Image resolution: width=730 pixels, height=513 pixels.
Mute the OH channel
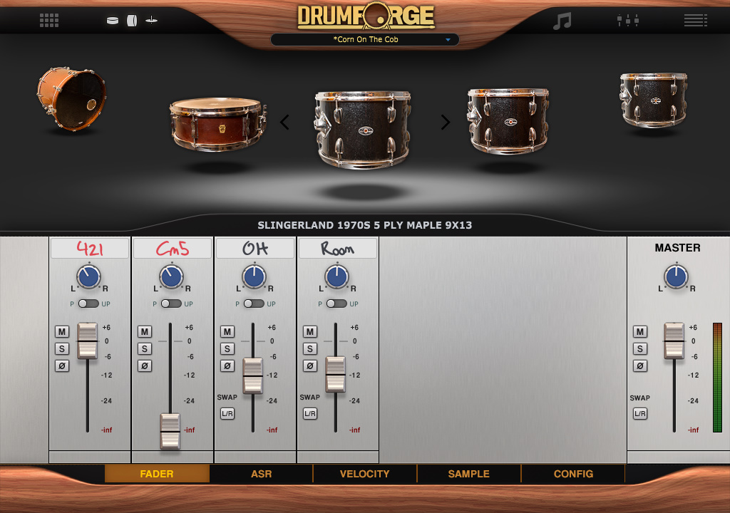coord(227,331)
